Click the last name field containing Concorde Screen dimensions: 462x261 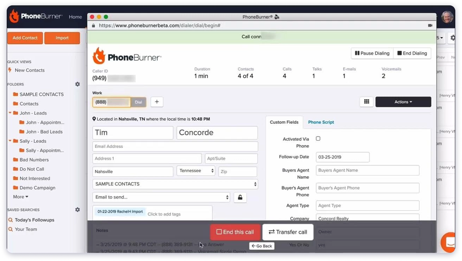(217, 132)
